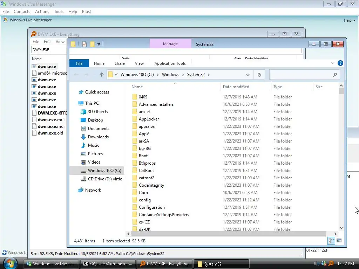Image resolution: width=359 pixels, height=269 pixels.
Task: Switch to DWM.EXE - Everything taskbar button
Action: (165, 264)
